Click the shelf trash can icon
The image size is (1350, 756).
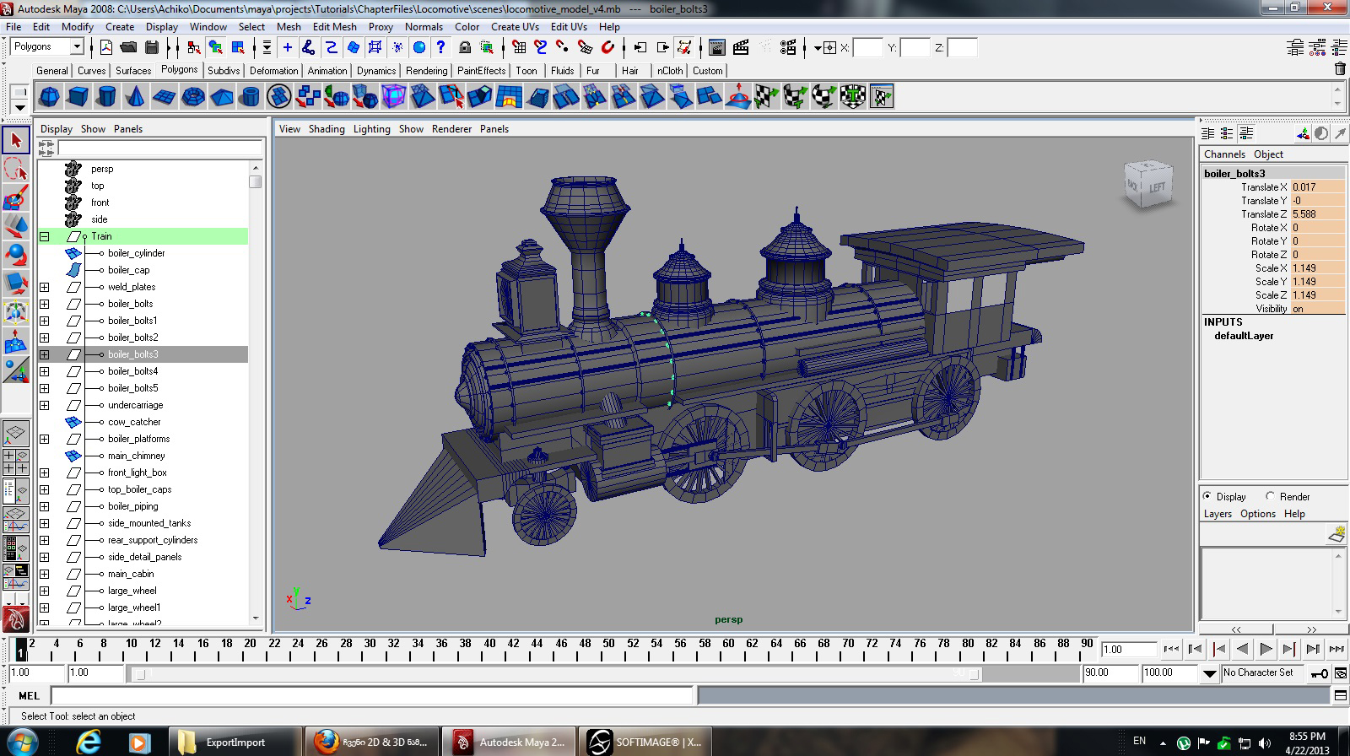click(1339, 70)
